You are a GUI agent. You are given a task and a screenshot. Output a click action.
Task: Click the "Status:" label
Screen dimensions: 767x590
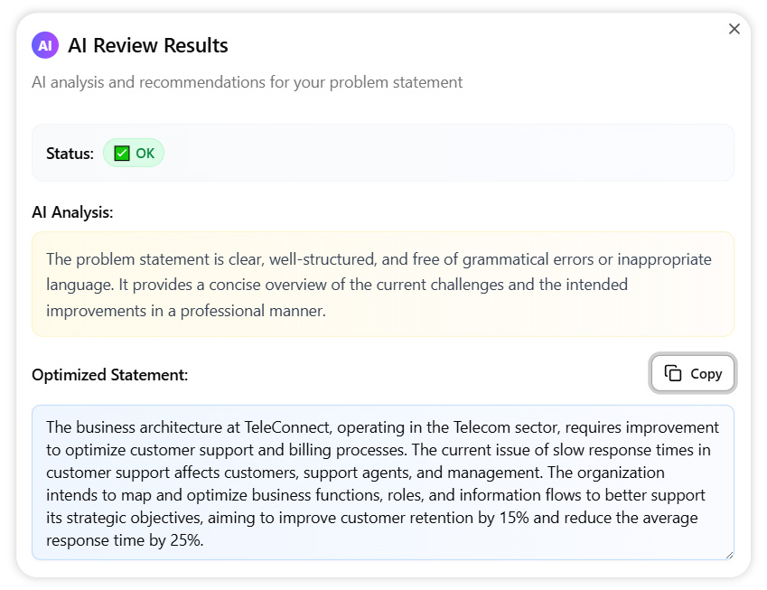click(70, 154)
